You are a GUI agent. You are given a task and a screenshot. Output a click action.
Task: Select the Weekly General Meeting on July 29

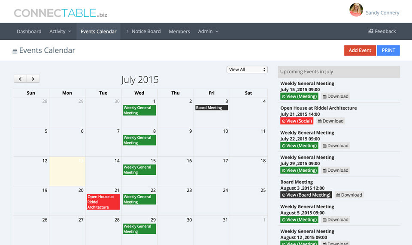(139, 229)
